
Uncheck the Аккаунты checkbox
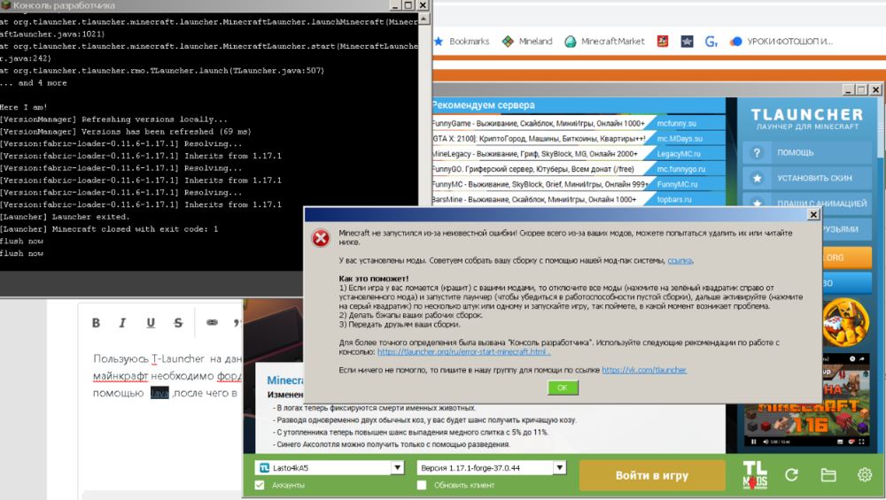(x=260, y=485)
